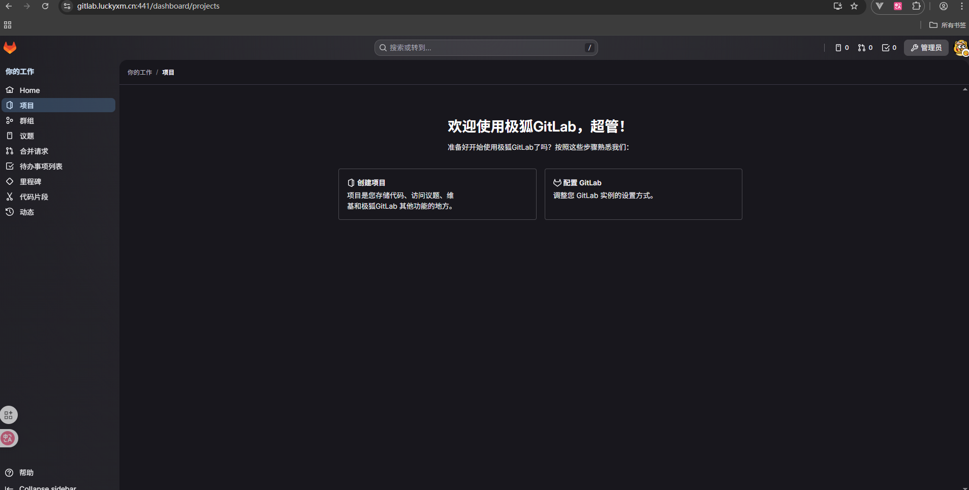This screenshot has height=490, width=969.
Task: Click the address bar URL
Action: coord(148,6)
